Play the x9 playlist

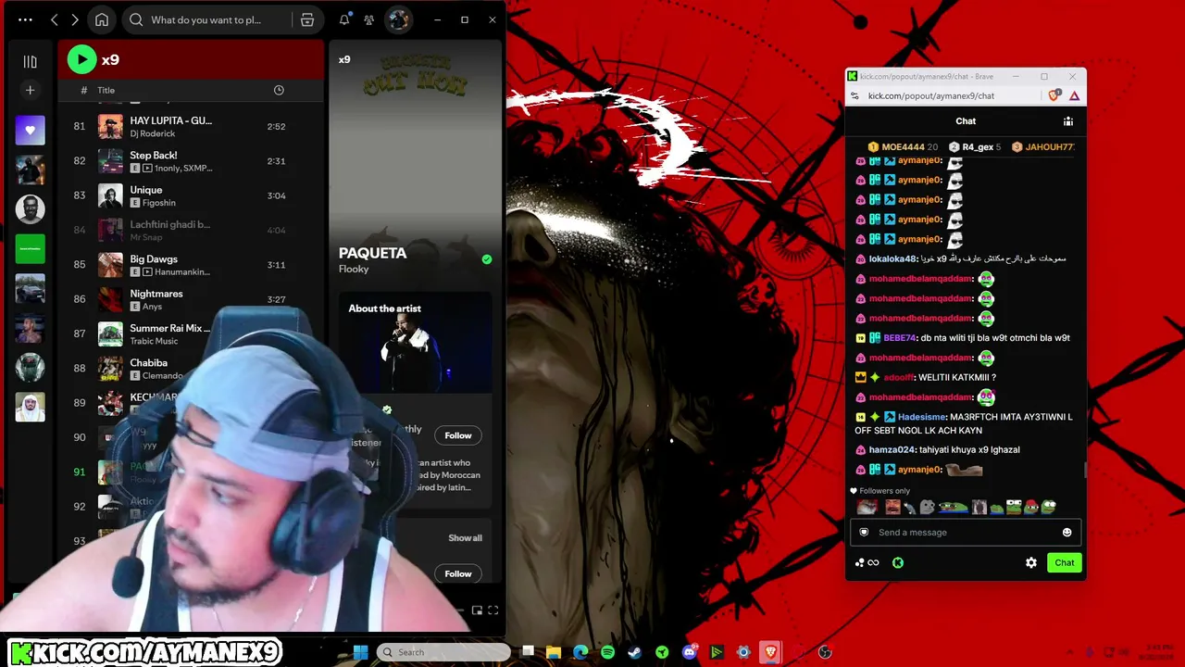click(x=81, y=59)
